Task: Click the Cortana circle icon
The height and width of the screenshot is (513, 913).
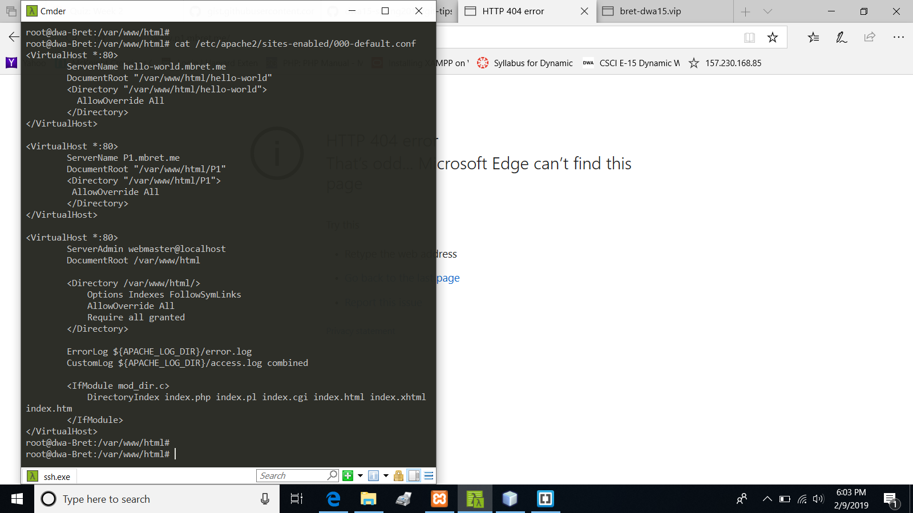Action: [49, 499]
